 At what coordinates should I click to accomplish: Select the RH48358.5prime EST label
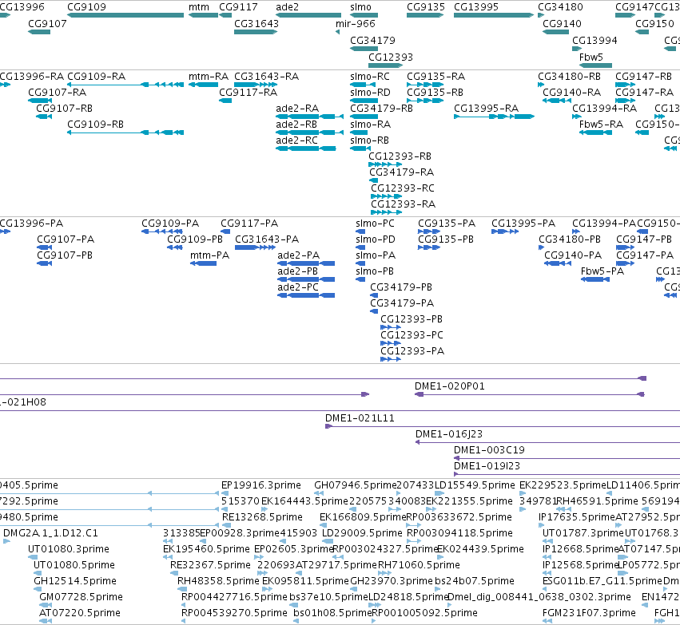tap(218, 581)
